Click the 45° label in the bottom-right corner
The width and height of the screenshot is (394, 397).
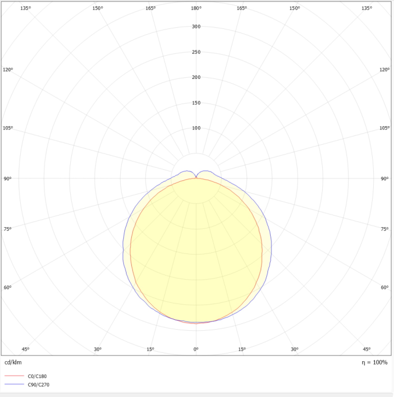(367, 349)
